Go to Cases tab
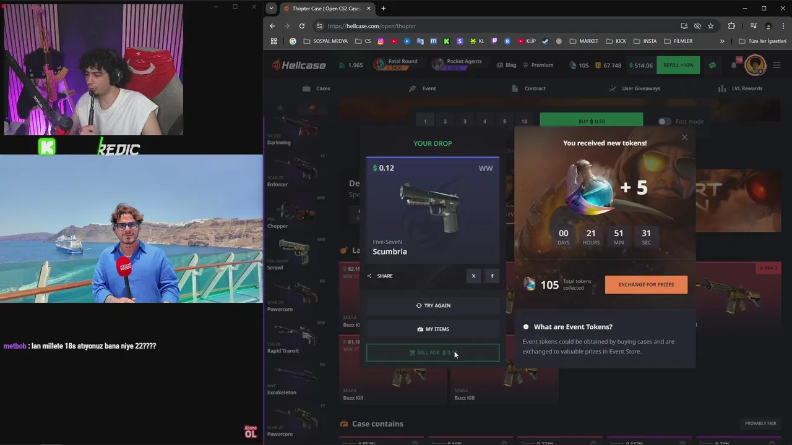Screen dimensions: 792x445 pos(316,88)
